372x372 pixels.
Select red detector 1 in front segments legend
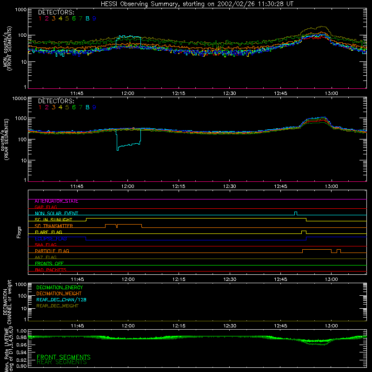40,19
